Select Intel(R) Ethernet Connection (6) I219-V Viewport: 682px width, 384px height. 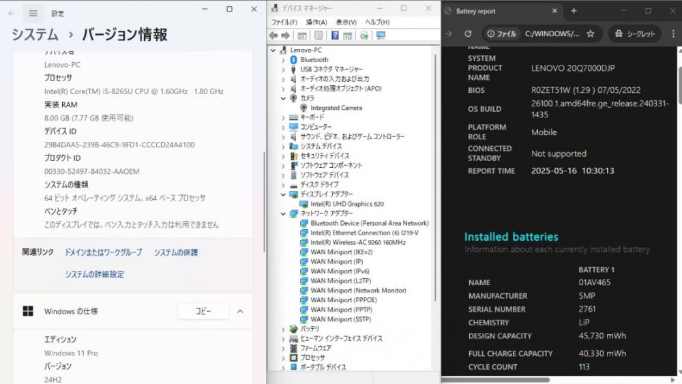pyautogui.click(x=364, y=233)
